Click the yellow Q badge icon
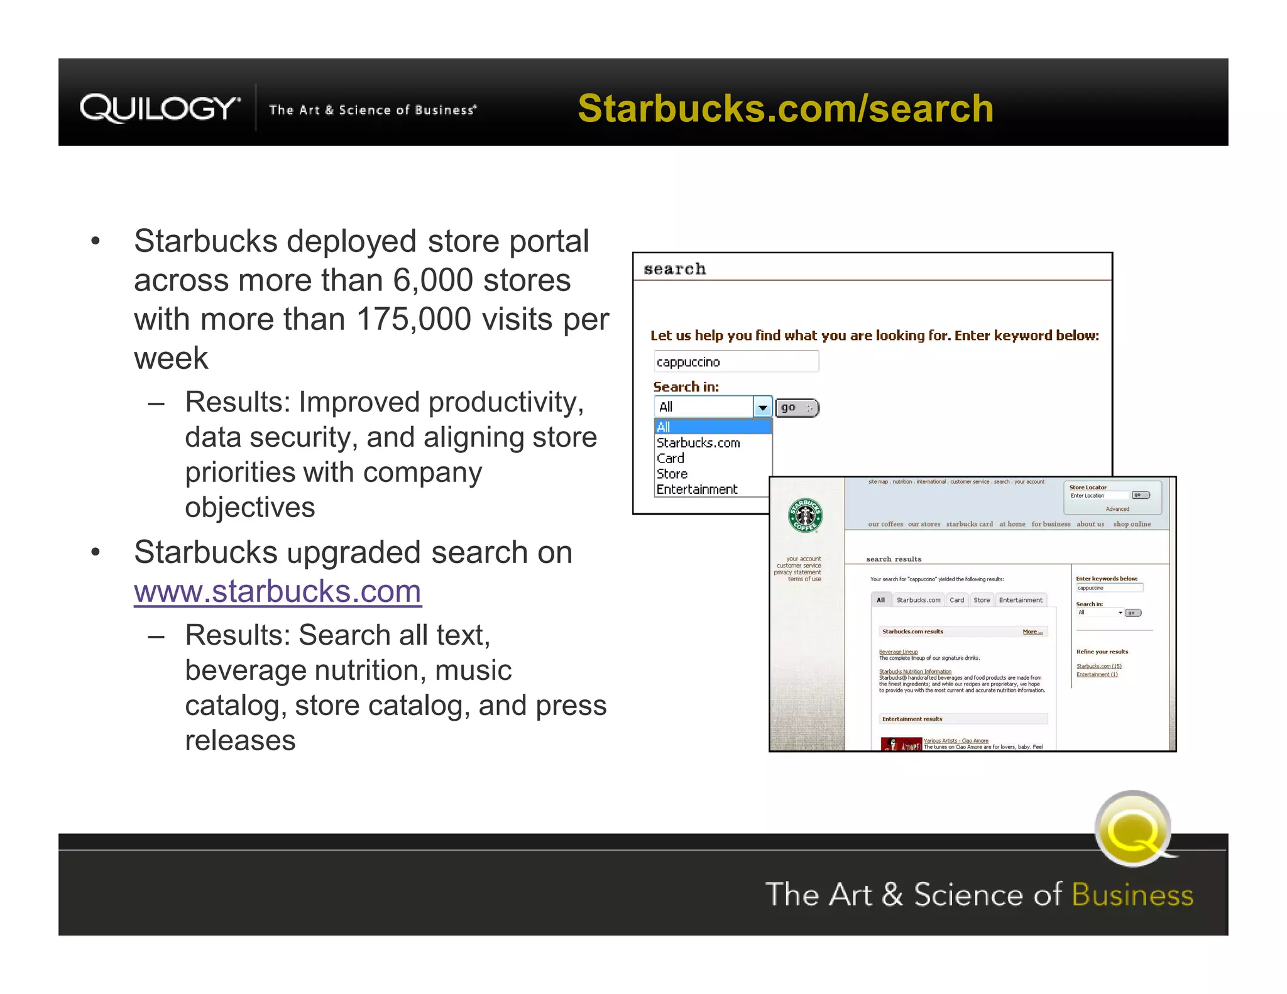This screenshot has width=1287, height=994. pyautogui.click(x=1133, y=829)
